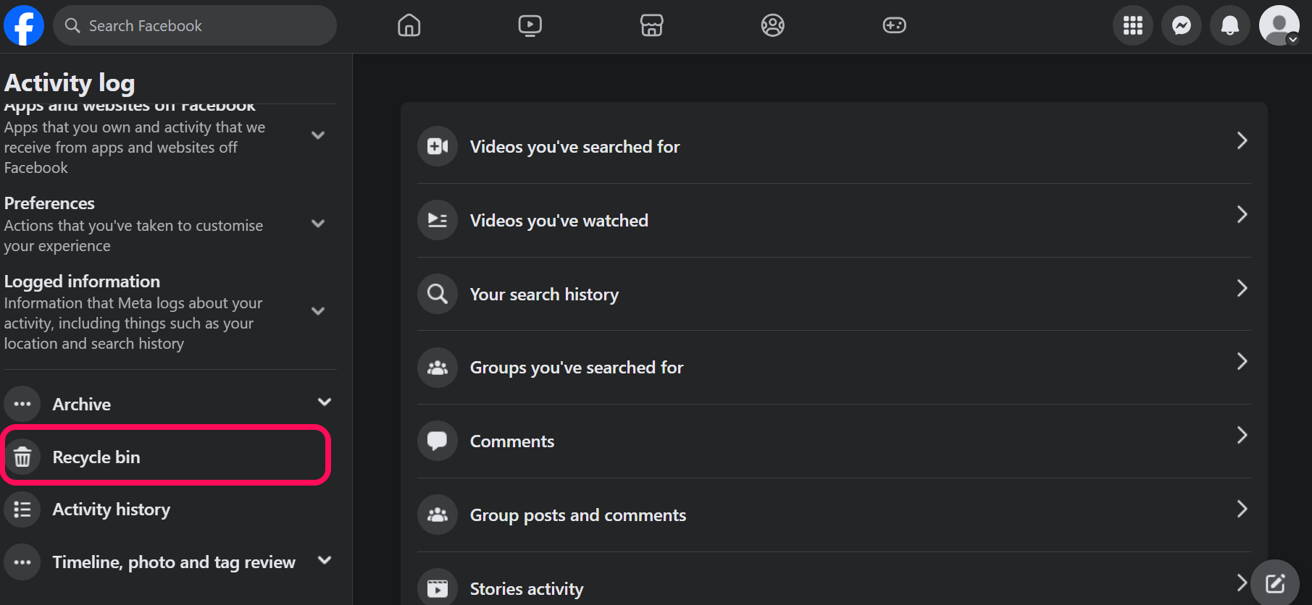The width and height of the screenshot is (1312, 605).
Task: Expand the Archive menu
Action: [325, 402]
